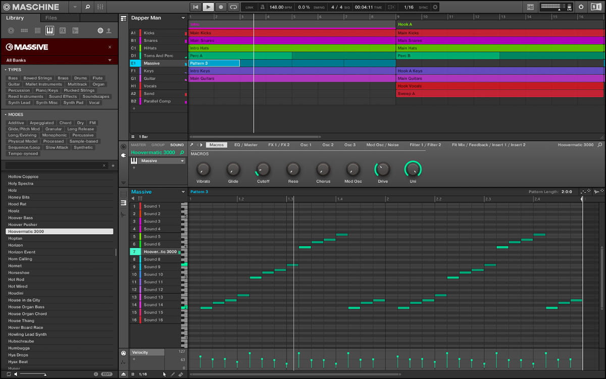Toggle the favorites star filter in browser
Screen dimensions: 606x379
(113, 166)
